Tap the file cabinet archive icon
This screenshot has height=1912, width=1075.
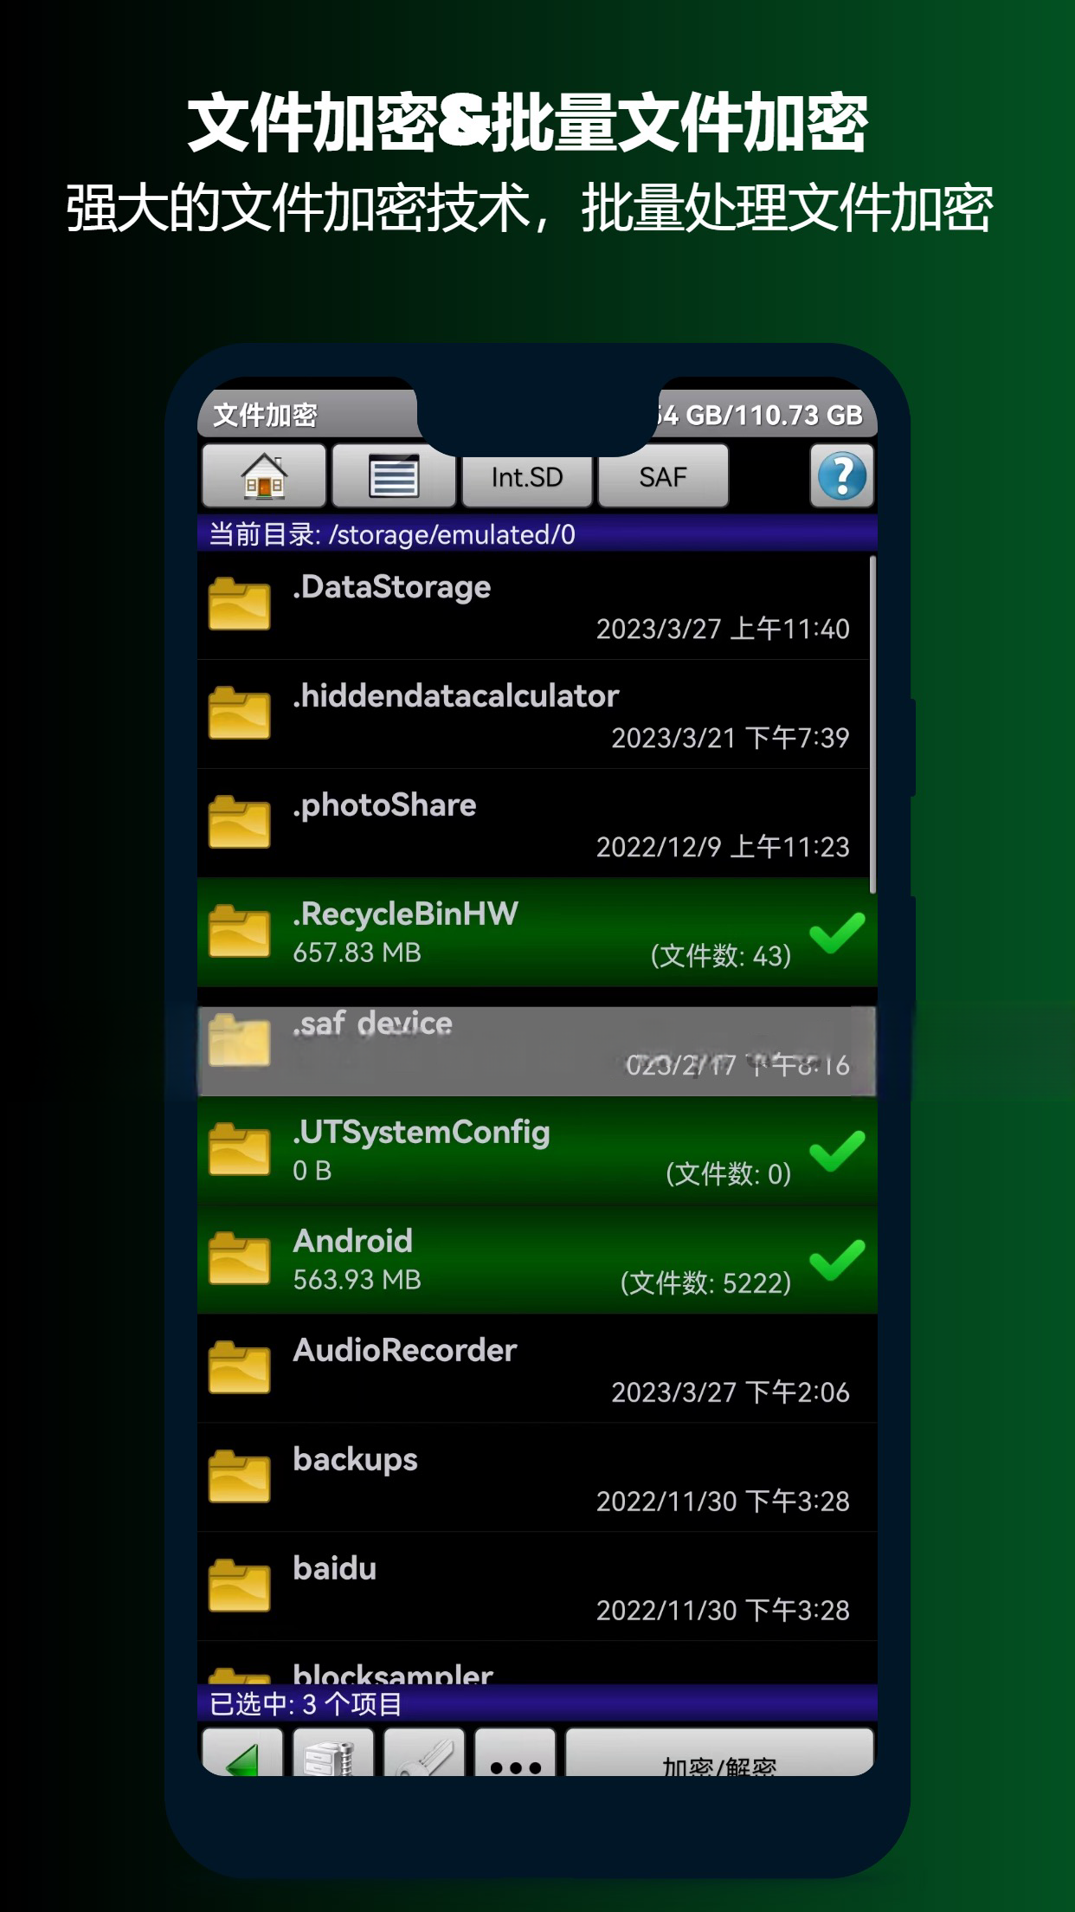(333, 1753)
